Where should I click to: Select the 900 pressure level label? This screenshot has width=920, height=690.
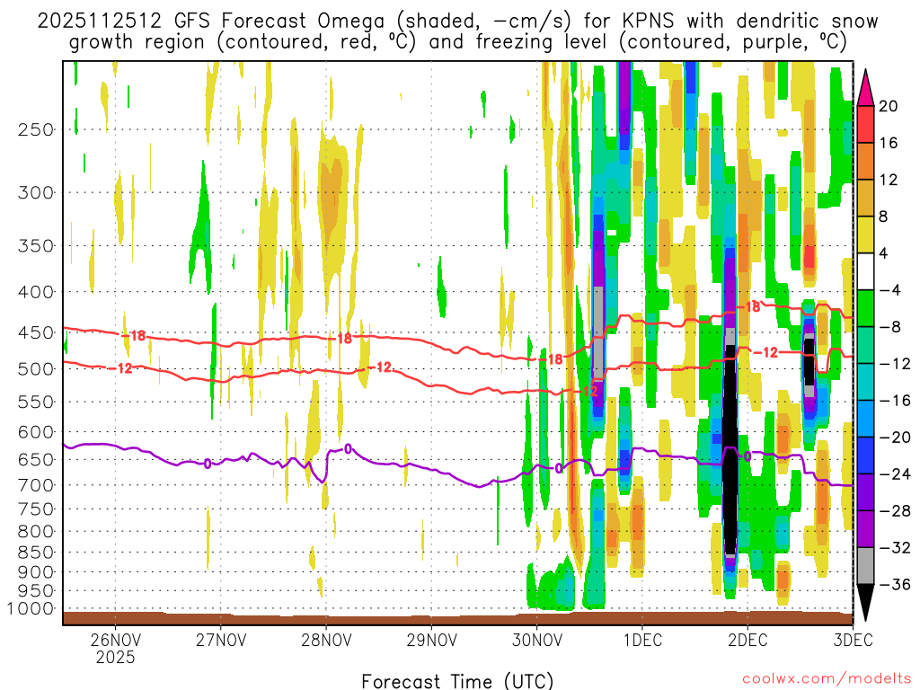[36, 572]
